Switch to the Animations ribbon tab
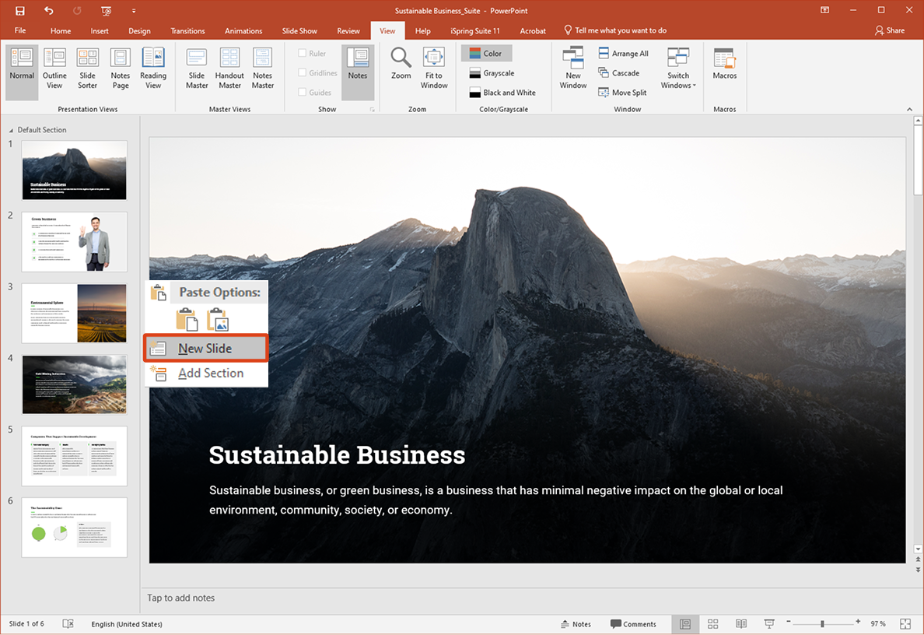Viewport: 924px width, 635px height. tap(243, 30)
